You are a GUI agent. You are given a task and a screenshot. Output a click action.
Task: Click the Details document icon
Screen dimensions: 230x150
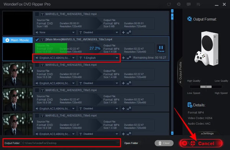pyautogui.click(x=190, y=105)
